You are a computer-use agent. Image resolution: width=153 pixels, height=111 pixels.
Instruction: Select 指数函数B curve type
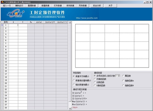(128, 86)
